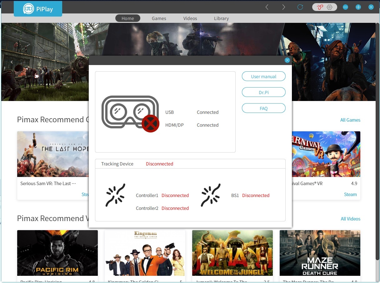
Task: Click the PiPlay logo icon
Action: pos(28,9)
